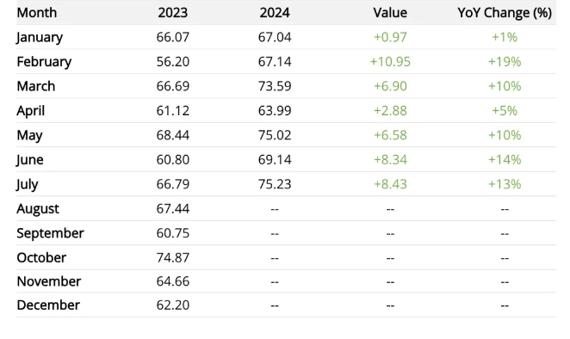The width and height of the screenshot is (570, 339).
Task: Click the +10.95 value in February row
Action: coord(390,62)
